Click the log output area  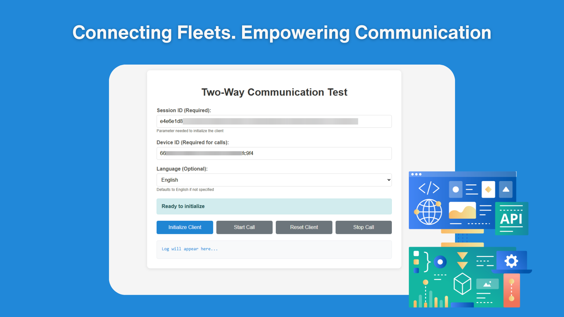point(274,249)
